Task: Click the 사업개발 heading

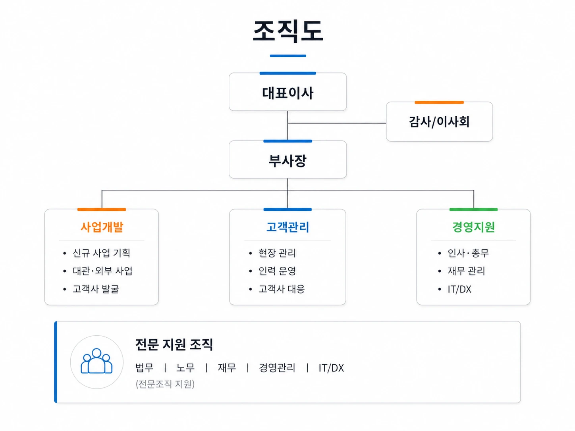Action: point(102,227)
